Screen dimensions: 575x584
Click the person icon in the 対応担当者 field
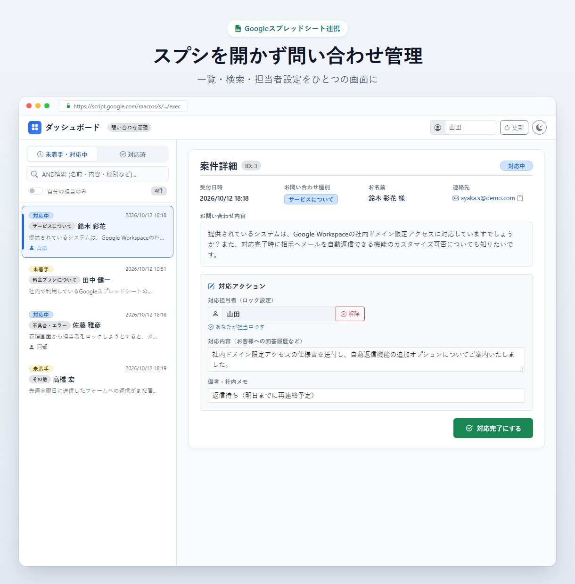pos(215,314)
